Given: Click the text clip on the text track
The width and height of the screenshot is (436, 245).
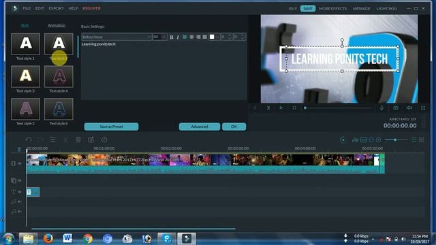Looking at the screenshot, I should [33, 192].
